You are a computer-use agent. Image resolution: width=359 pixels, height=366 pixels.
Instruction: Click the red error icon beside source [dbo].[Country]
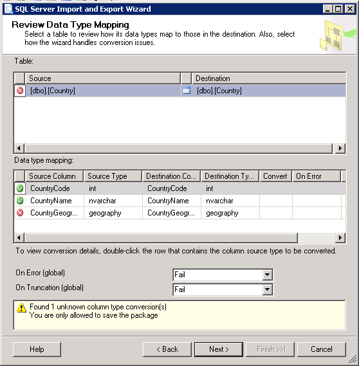coord(20,91)
